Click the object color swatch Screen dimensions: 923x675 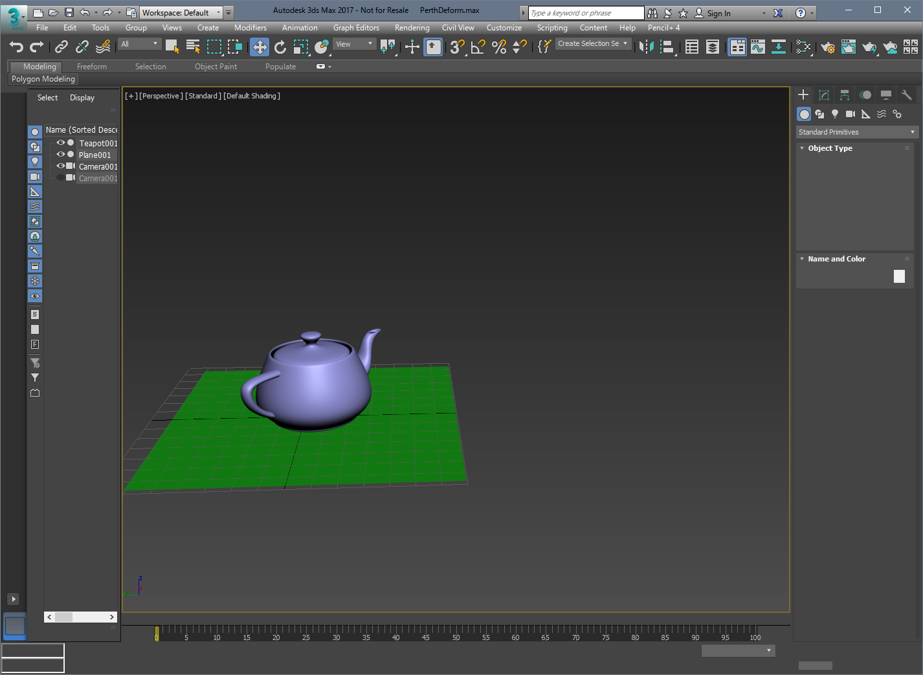pyautogui.click(x=899, y=276)
